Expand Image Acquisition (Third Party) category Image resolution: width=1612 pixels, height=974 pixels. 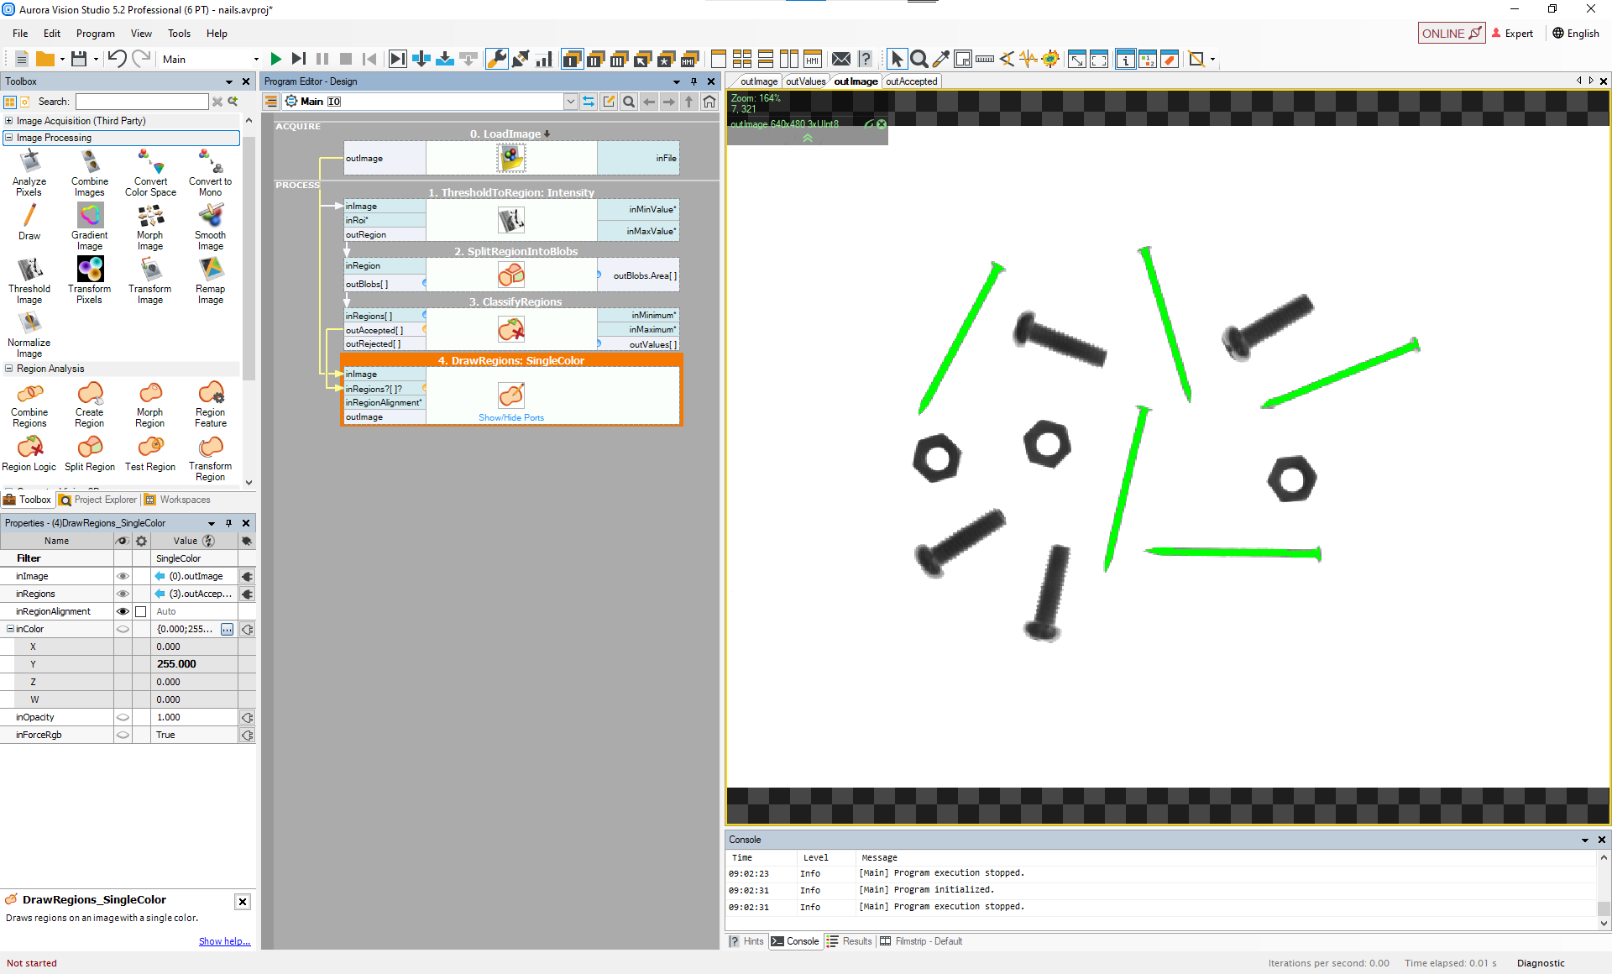[9, 121]
